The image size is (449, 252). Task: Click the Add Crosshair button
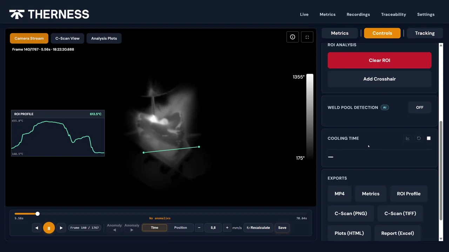380,79
